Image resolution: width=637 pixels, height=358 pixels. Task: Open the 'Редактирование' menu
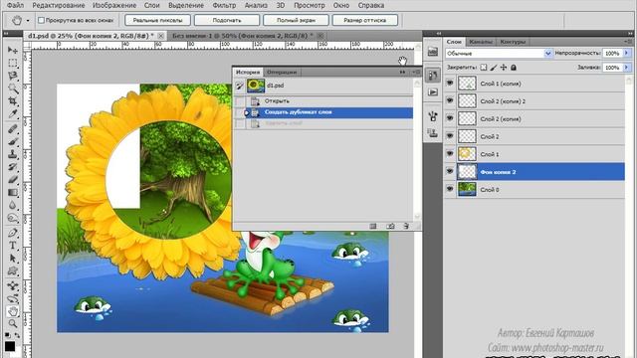(x=59, y=5)
